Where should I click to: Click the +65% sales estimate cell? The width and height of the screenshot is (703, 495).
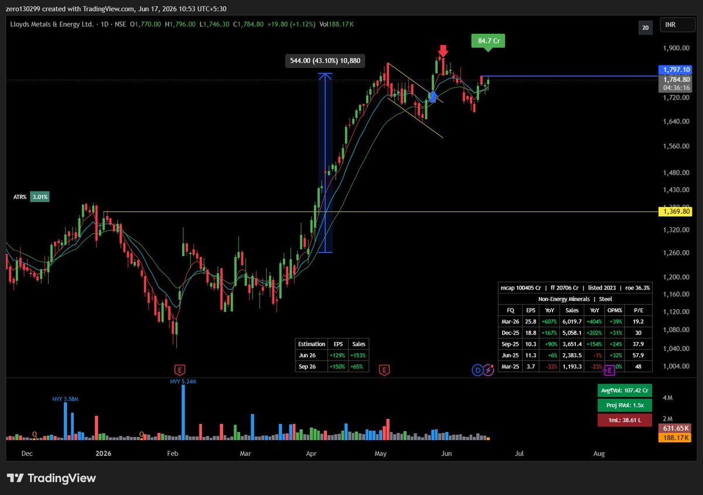tap(359, 367)
